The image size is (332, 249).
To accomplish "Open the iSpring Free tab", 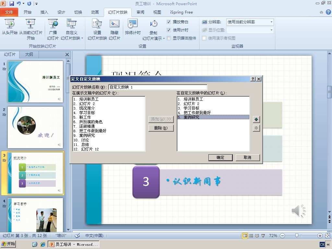I will click(182, 12).
